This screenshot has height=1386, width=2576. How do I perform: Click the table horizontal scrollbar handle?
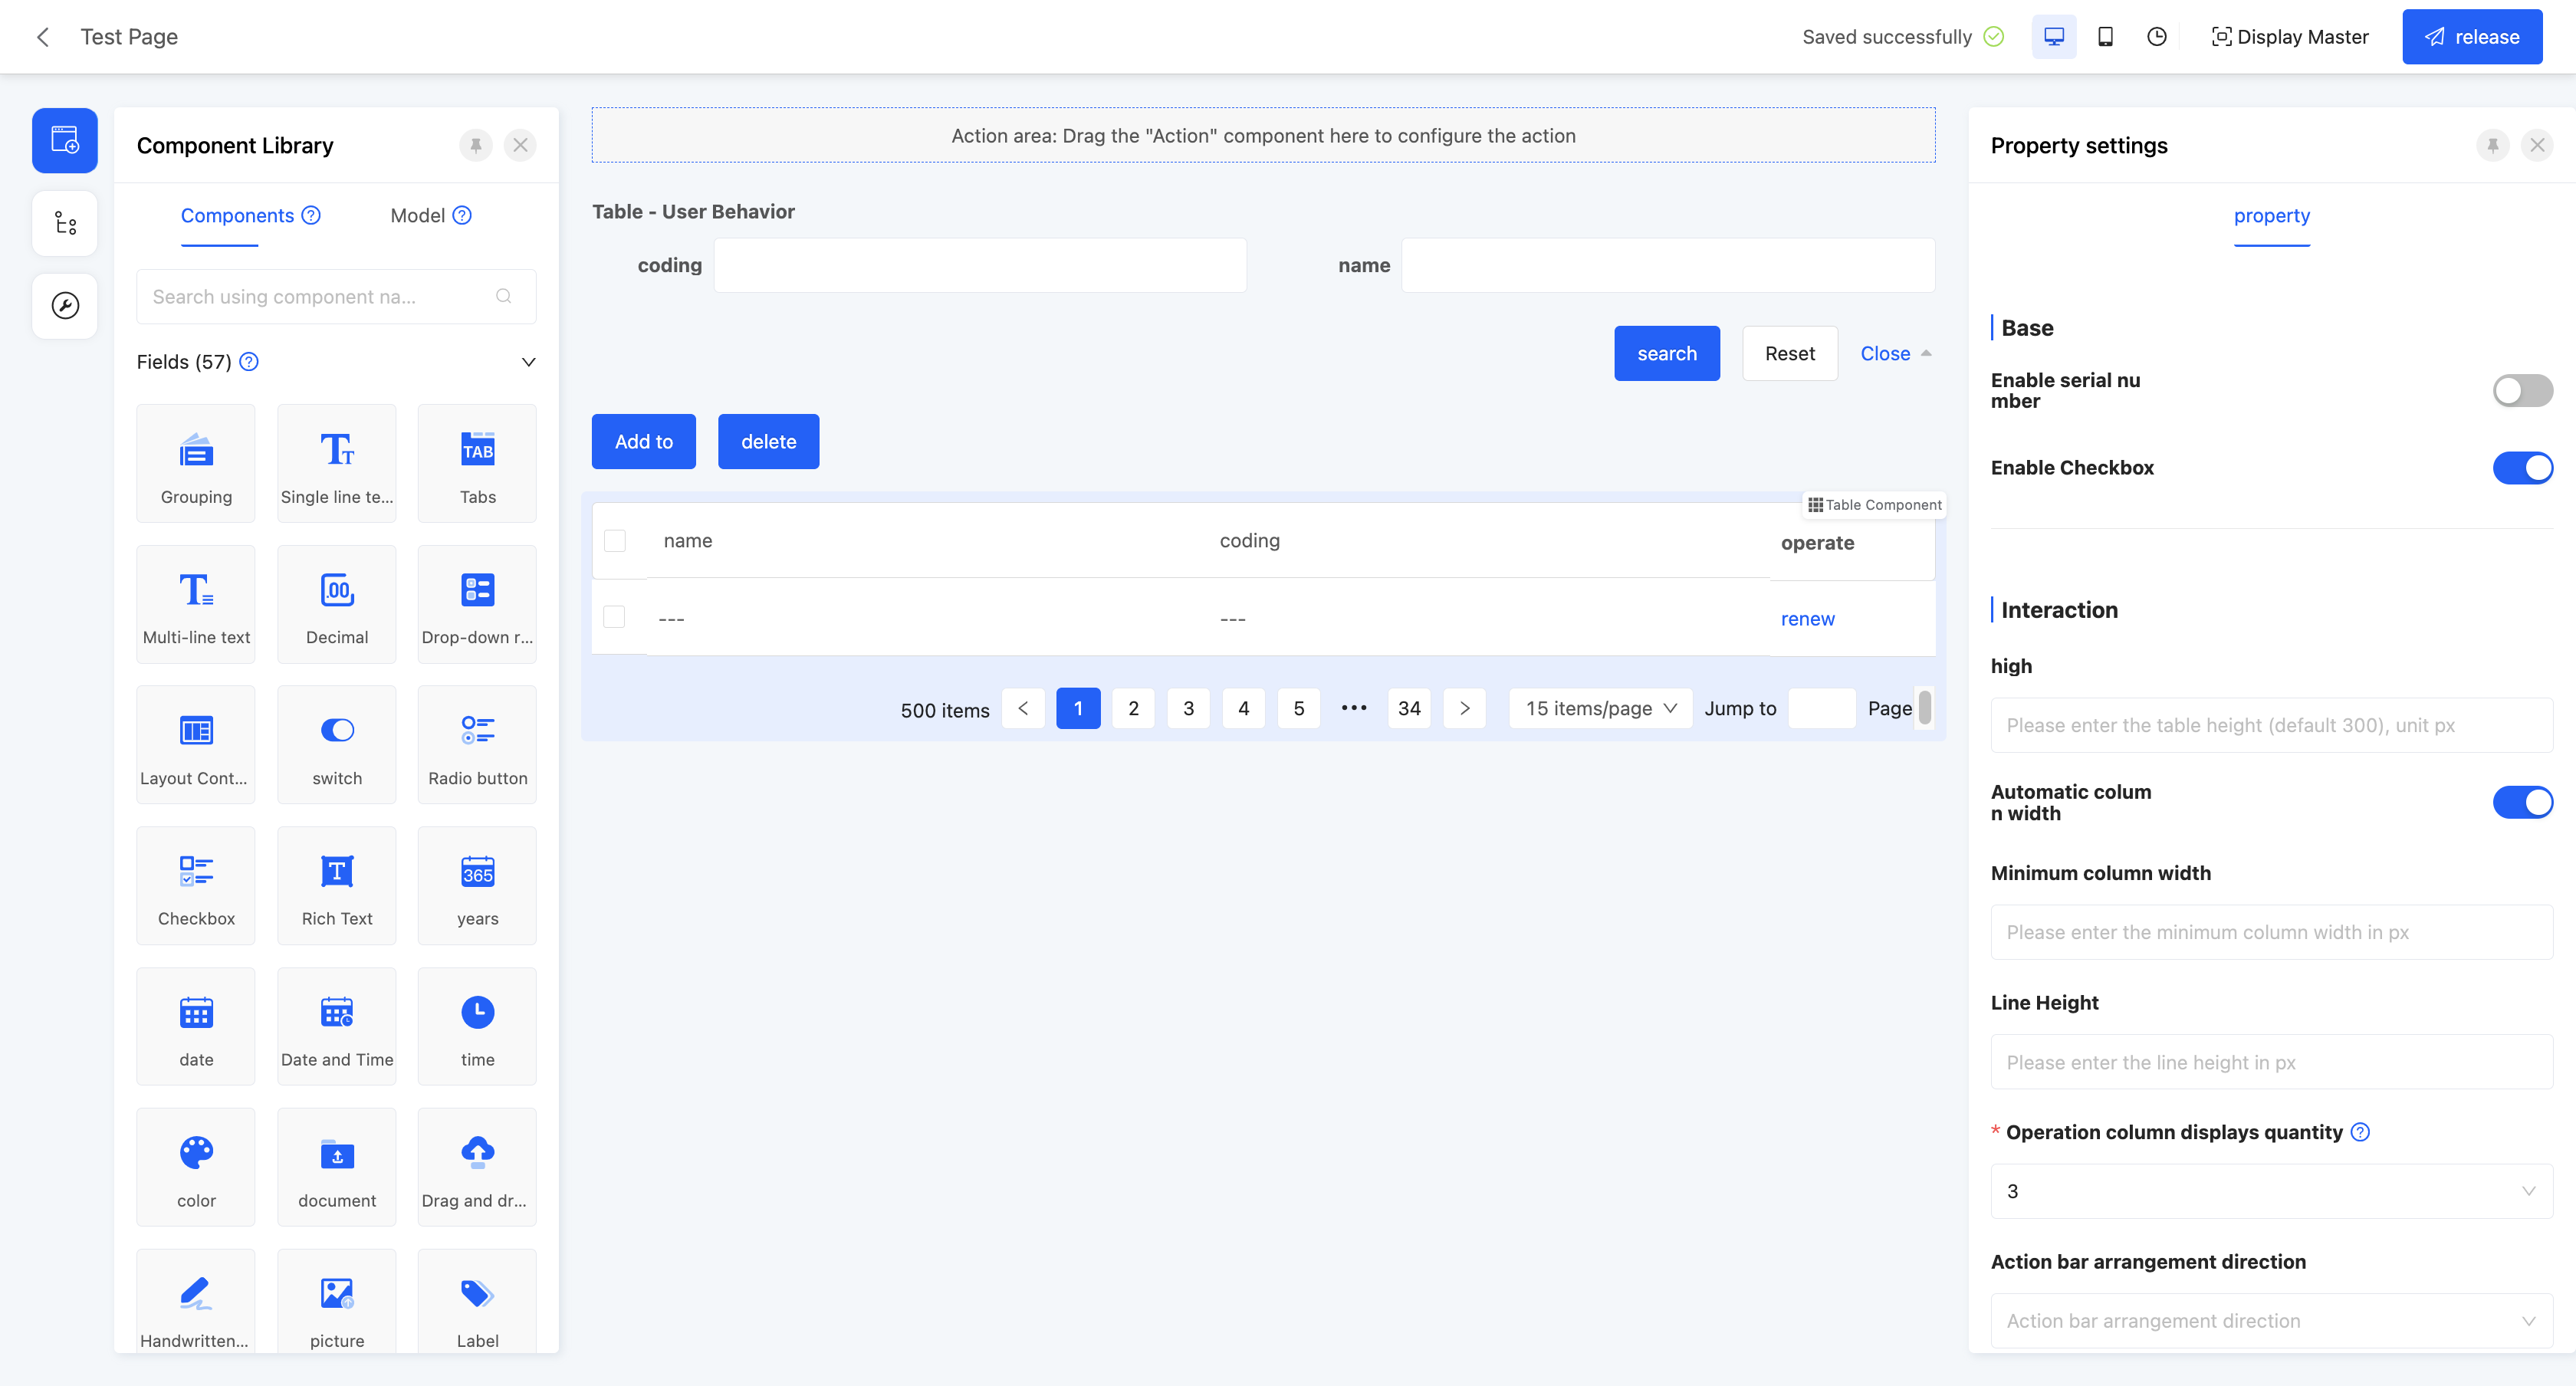[x=1925, y=707]
